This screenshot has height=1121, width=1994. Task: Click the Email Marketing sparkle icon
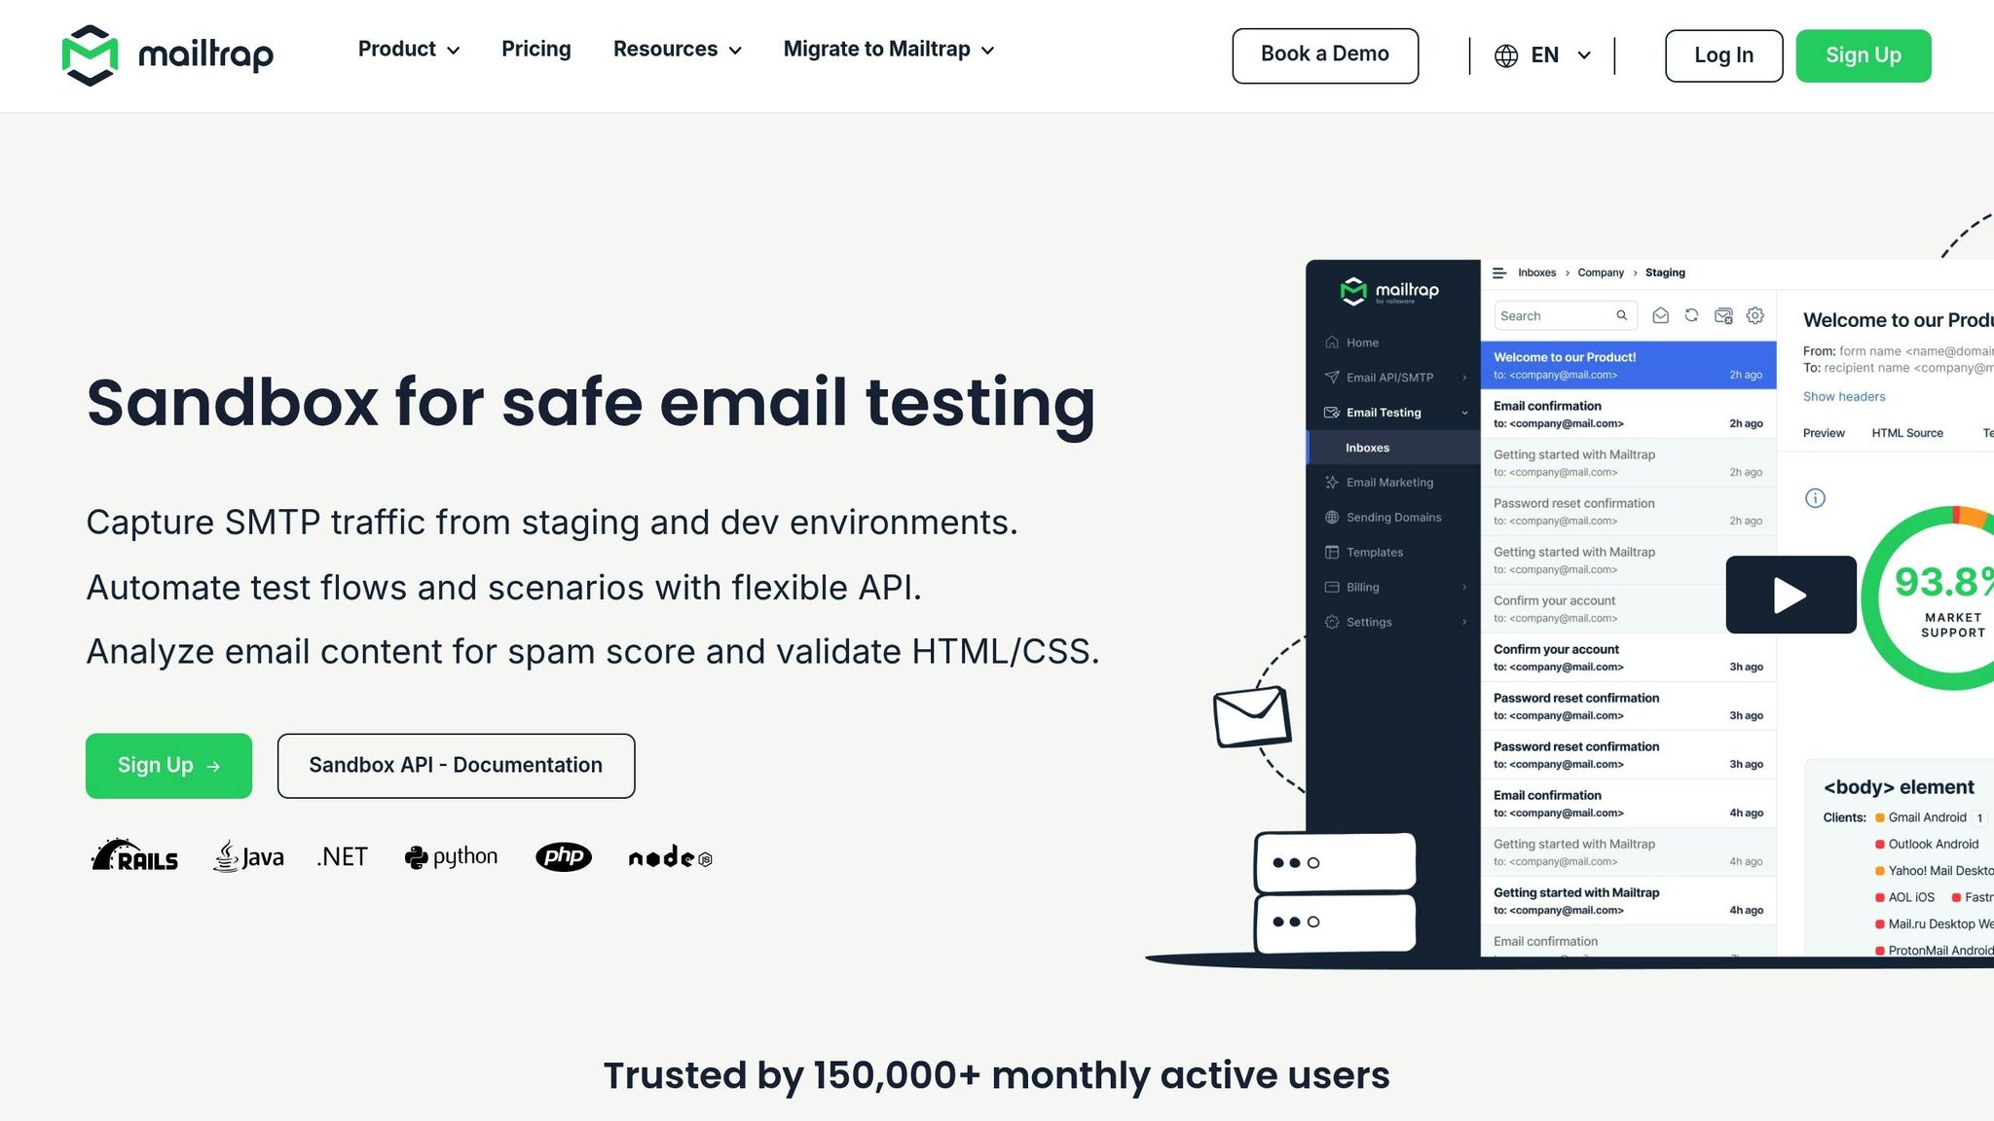1332,483
